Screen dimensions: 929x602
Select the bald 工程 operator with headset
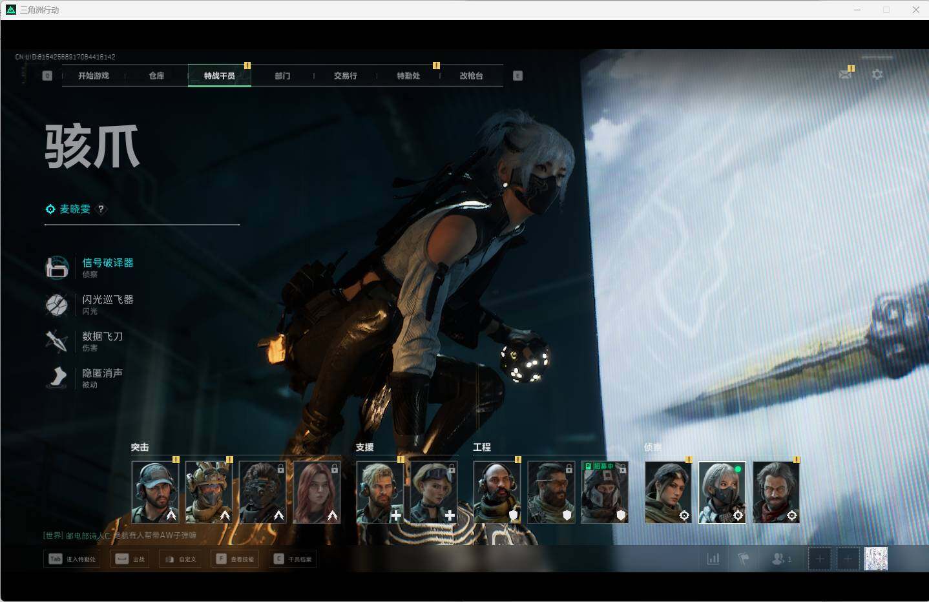click(497, 492)
